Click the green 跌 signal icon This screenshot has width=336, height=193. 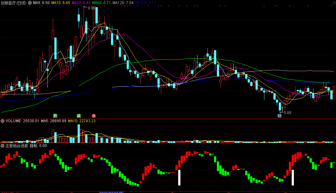(55, 116)
